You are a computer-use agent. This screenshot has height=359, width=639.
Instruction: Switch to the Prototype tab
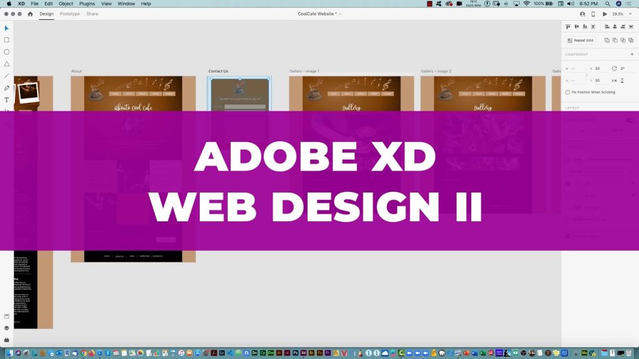69,14
